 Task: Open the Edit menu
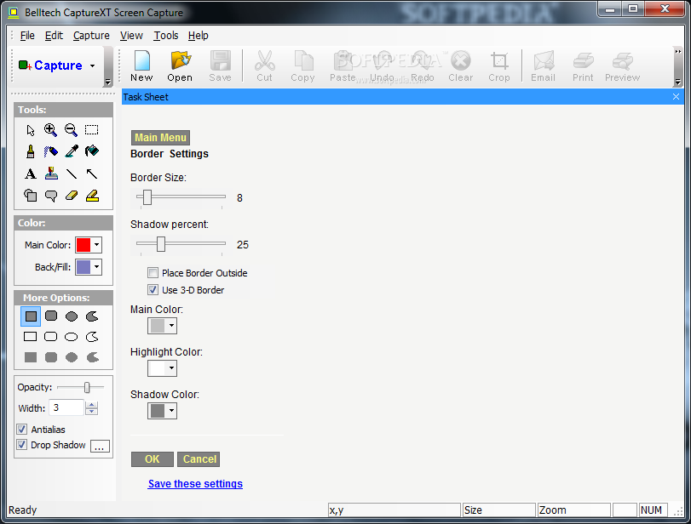tap(54, 36)
